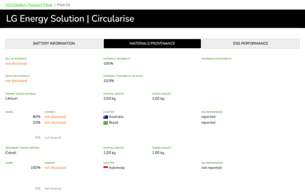Click the Australia country label
This screenshot has height=194, width=305.
(116, 117)
